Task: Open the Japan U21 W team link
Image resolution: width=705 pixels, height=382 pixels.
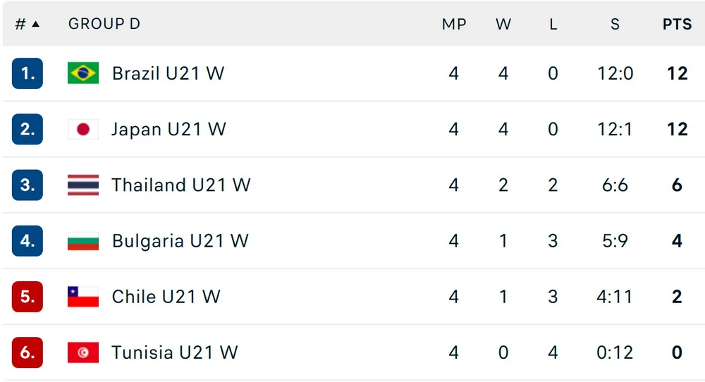Action: pos(168,130)
